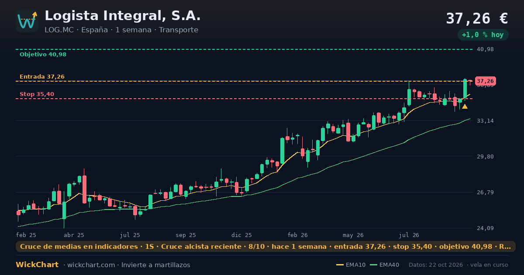Open the wickchart.com footer link

tap(91, 265)
